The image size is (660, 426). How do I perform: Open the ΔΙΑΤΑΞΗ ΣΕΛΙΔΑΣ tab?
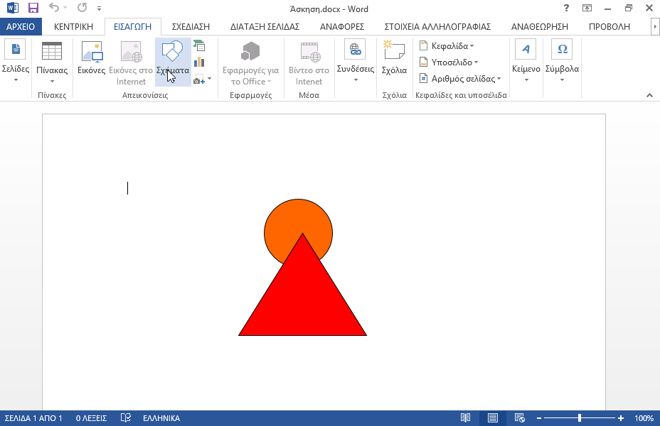coord(265,26)
